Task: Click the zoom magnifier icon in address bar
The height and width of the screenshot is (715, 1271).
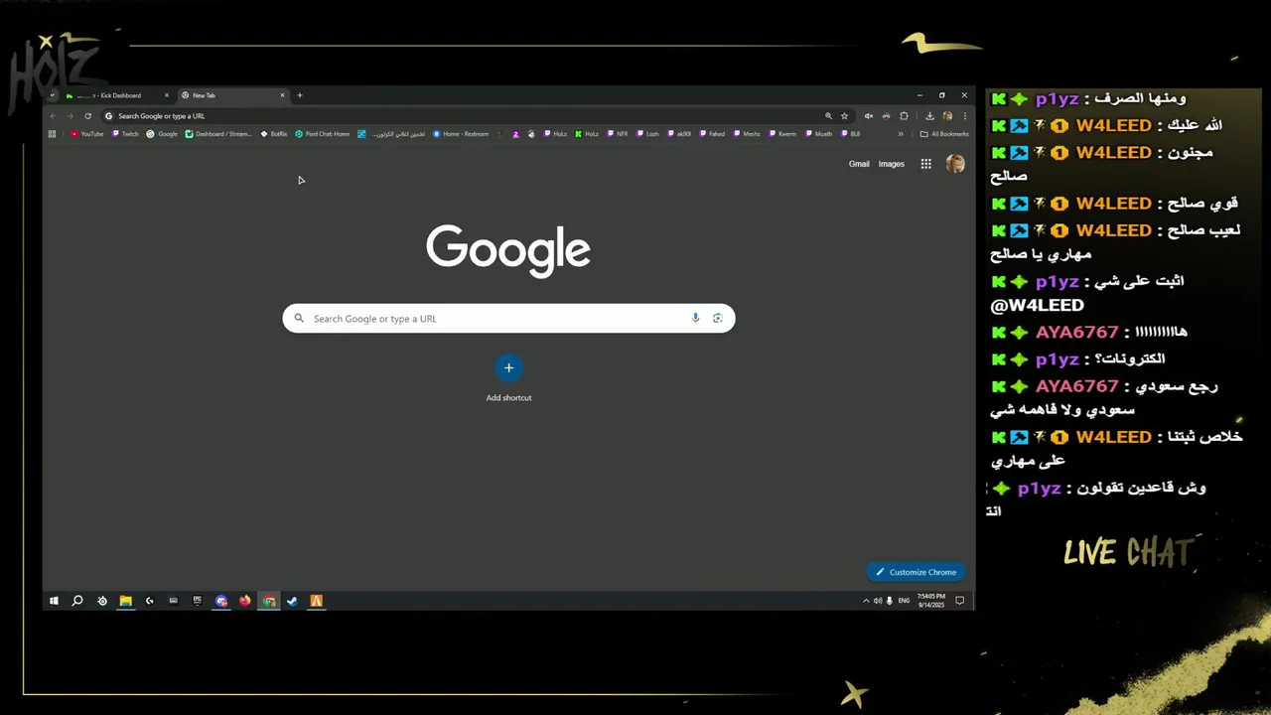Action: pos(828,116)
